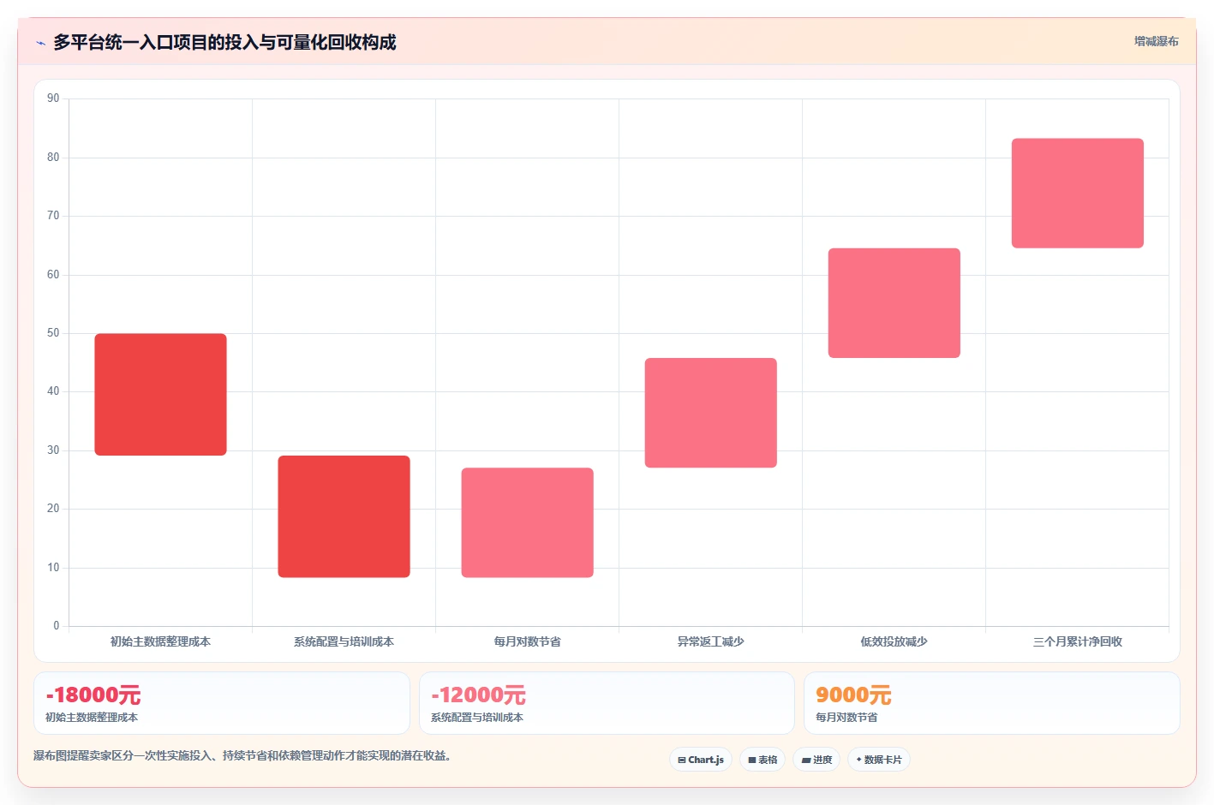Select the 表格 chip
The image size is (1214, 805).
click(x=762, y=760)
